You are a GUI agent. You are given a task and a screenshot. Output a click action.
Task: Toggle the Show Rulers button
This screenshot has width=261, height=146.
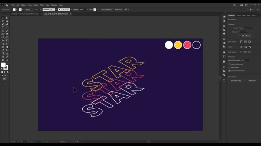(x=241, y=42)
